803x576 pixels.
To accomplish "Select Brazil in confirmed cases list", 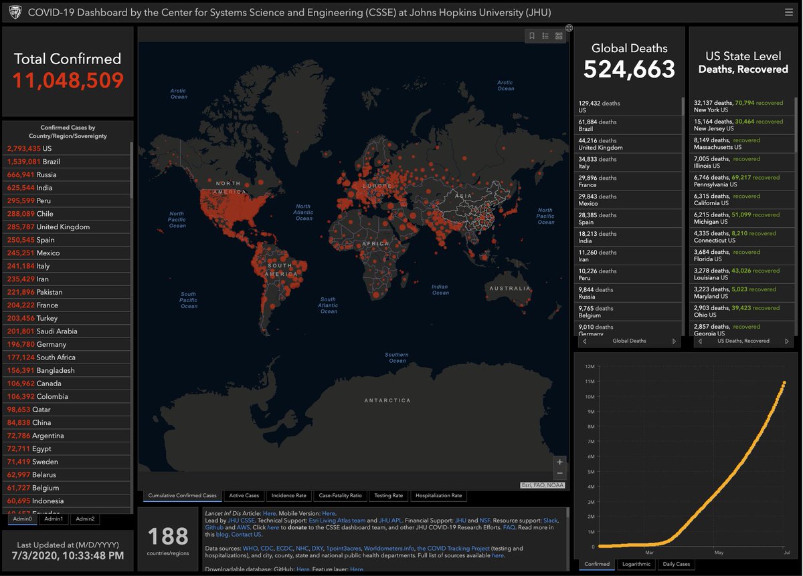I will (x=67, y=162).
